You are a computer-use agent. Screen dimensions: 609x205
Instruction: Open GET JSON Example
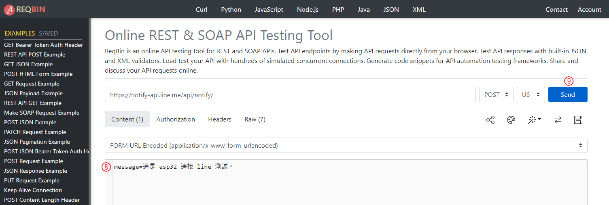(x=28, y=64)
